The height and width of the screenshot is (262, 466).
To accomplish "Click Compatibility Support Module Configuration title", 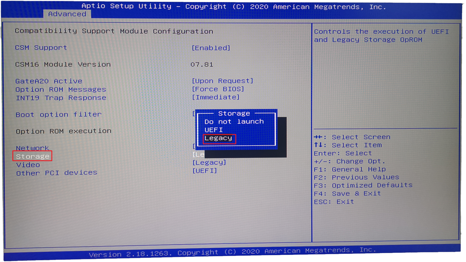I will 114,31.
